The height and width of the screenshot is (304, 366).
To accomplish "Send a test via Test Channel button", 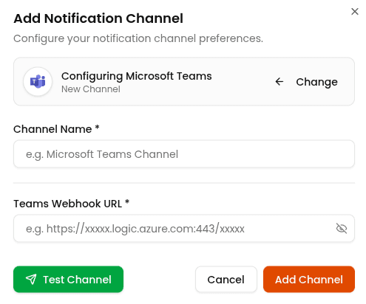I will pyautogui.click(x=68, y=279).
